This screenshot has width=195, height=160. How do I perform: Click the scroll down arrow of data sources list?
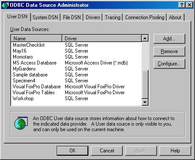point(145,102)
